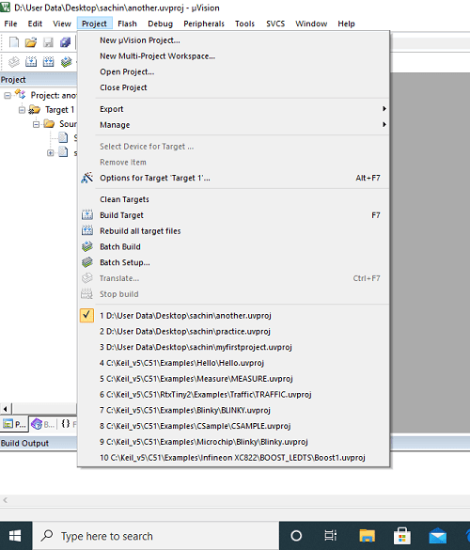Open the Manage submenu
Image resolution: width=470 pixels, height=550 pixels.
(233, 124)
